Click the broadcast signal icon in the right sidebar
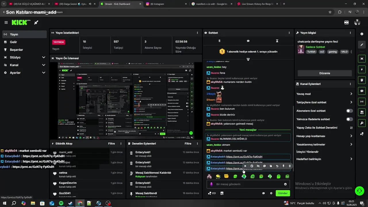This screenshot has width=368, height=207. pos(362,101)
